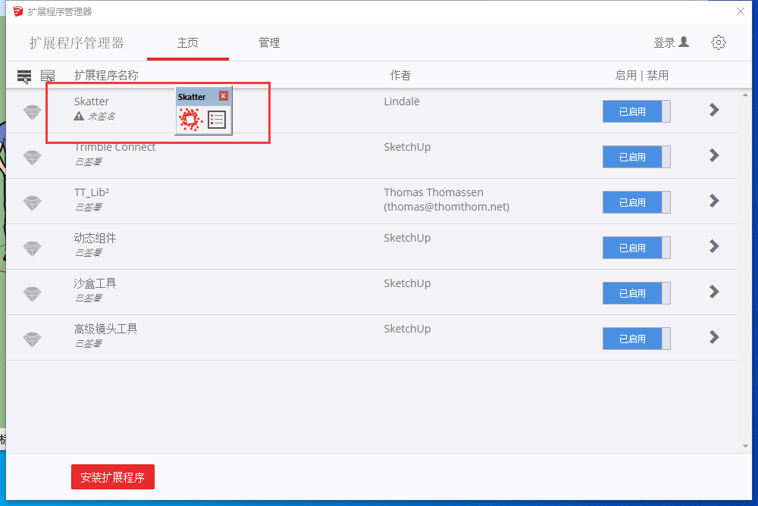This screenshot has height=506, width=758.
Task: Click the Skatter scatter tool icon
Action: (x=189, y=120)
